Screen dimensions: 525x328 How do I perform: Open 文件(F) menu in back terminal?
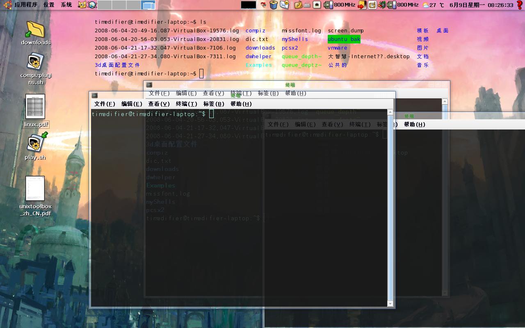pyautogui.click(x=159, y=93)
